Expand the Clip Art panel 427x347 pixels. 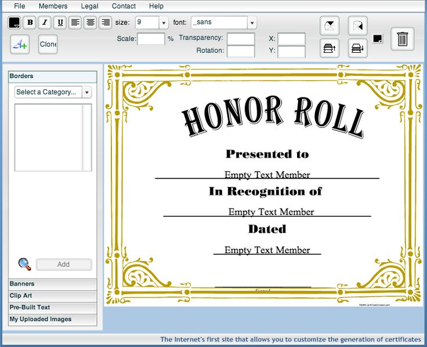coord(53,296)
